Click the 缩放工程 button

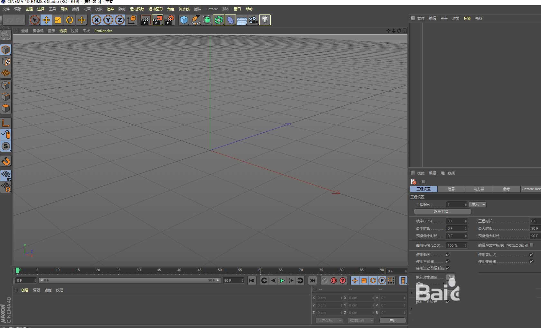[x=442, y=212]
